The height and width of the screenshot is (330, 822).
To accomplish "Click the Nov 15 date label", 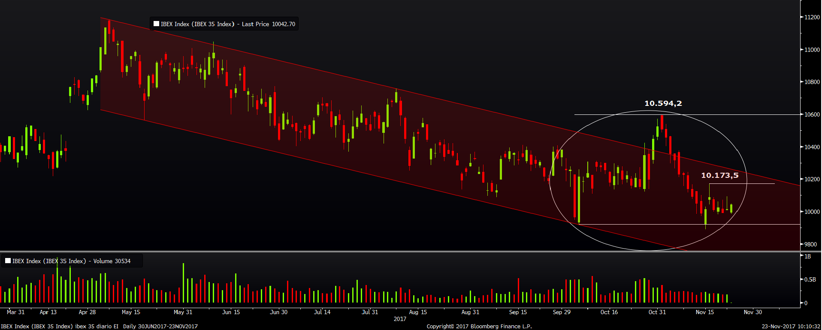I will 705,312.
